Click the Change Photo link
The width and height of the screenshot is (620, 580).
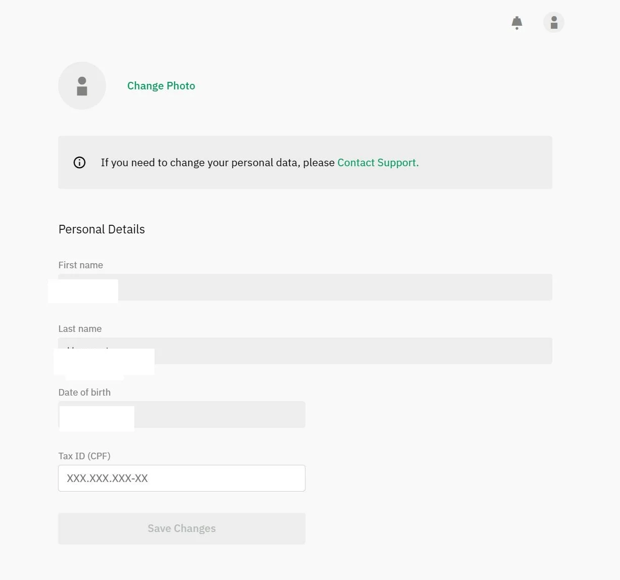coord(161,86)
